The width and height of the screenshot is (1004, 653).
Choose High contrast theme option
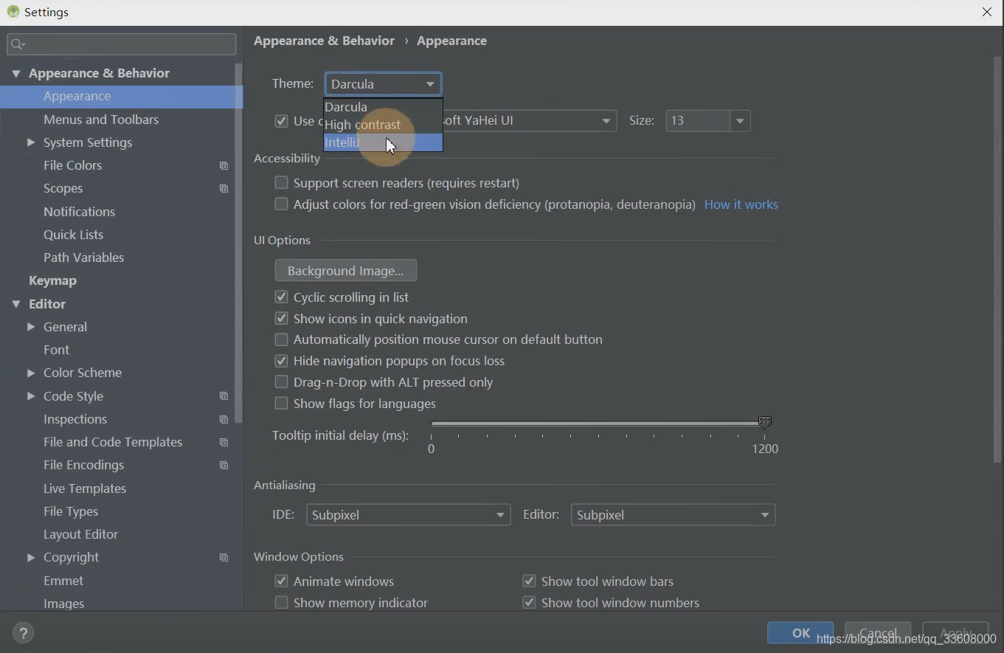tap(383, 125)
